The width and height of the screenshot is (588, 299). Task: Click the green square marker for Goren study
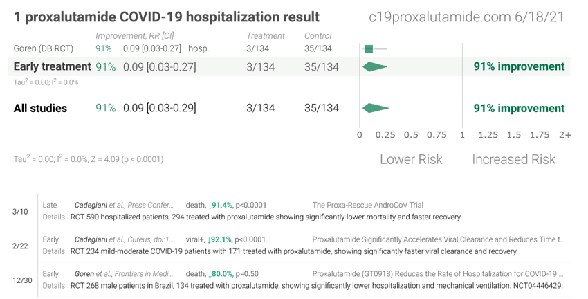click(x=369, y=49)
